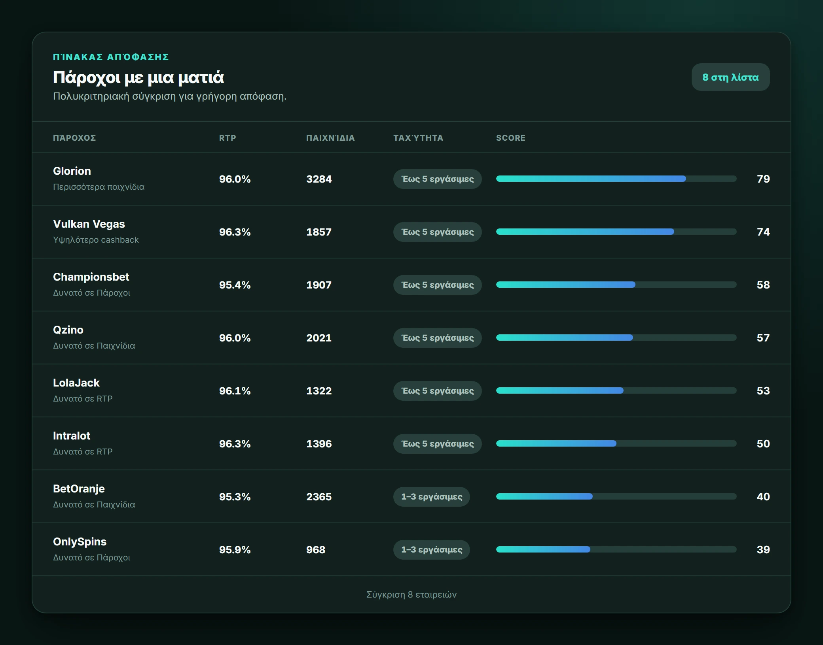Click the footer text "Σύγκριση 8 εταιρειών"

point(411,594)
